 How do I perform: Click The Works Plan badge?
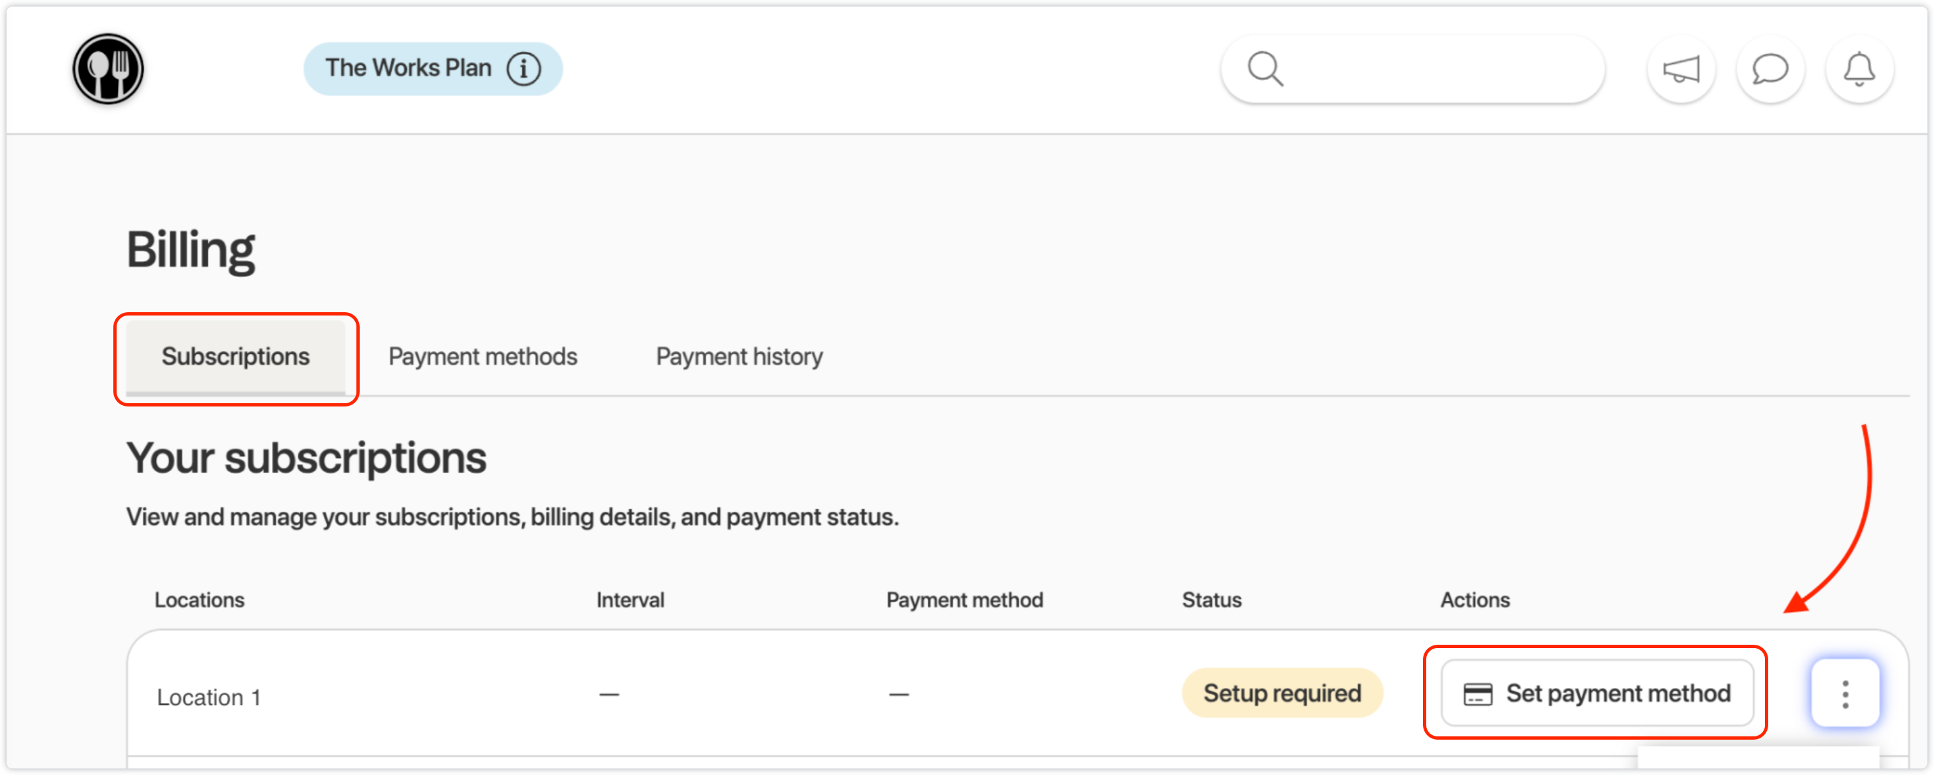[408, 69]
